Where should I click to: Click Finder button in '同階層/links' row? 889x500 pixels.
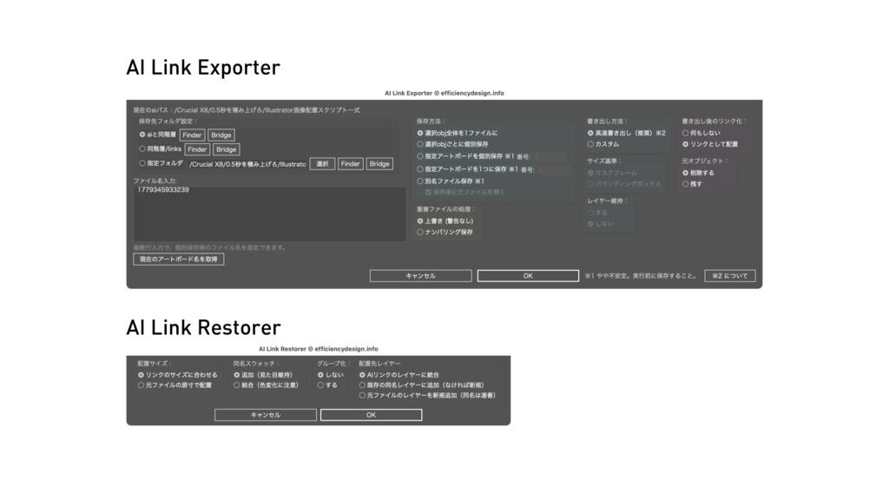197,149
